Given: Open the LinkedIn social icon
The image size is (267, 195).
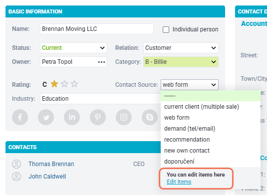Looking at the screenshot, I should [x=72, y=117].
